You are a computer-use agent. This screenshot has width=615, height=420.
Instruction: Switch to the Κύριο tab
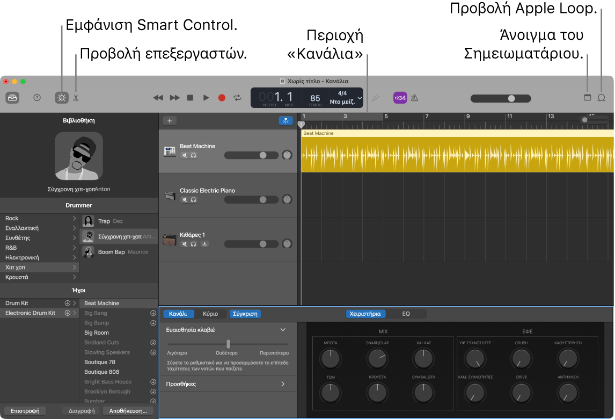[211, 314]
